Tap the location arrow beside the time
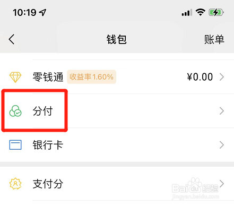Screen dimensions: 234x206 pos(42,12)
